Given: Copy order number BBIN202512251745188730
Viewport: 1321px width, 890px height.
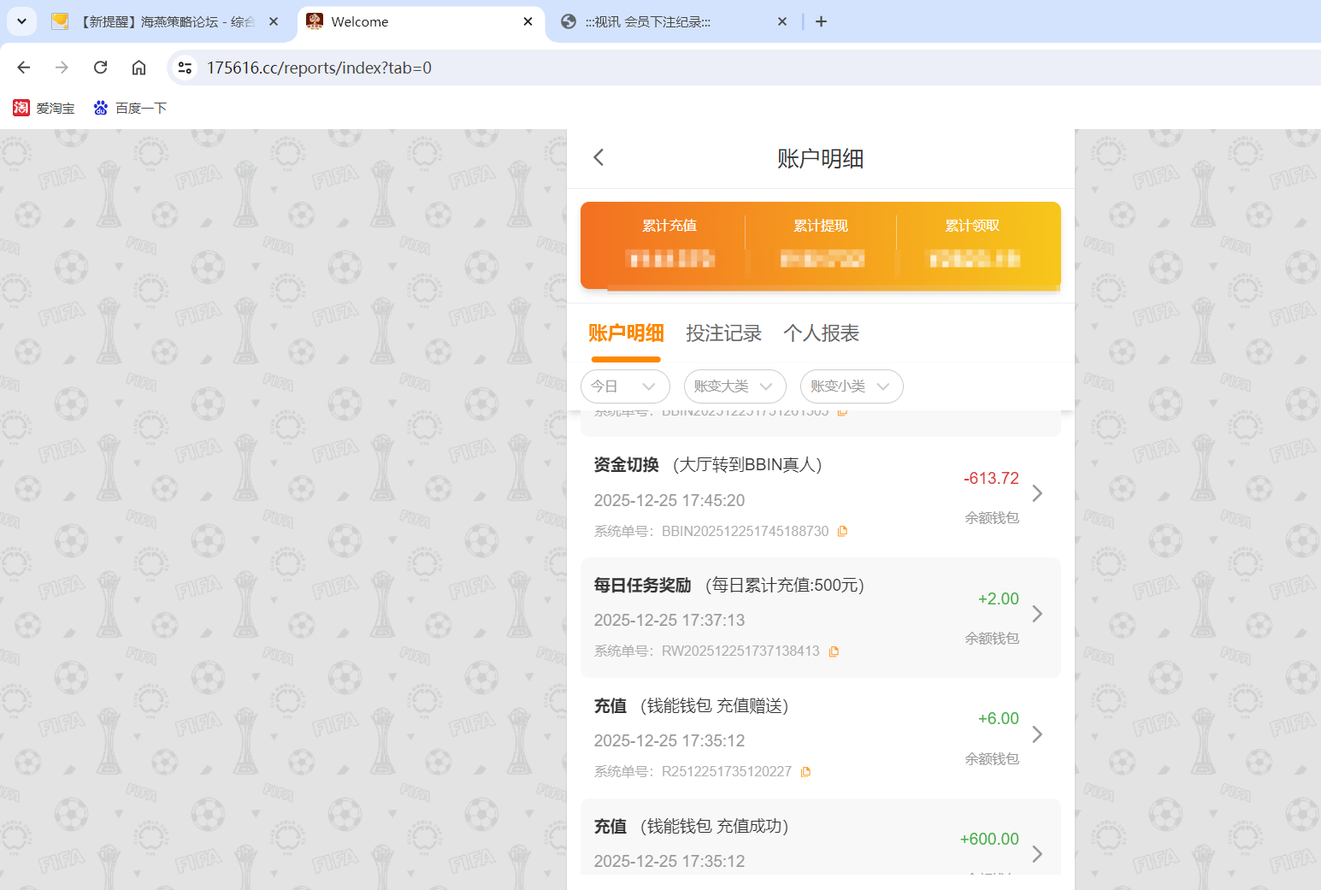Looking at the screenshot, I should pyautogui.click(x=842, y=530).
